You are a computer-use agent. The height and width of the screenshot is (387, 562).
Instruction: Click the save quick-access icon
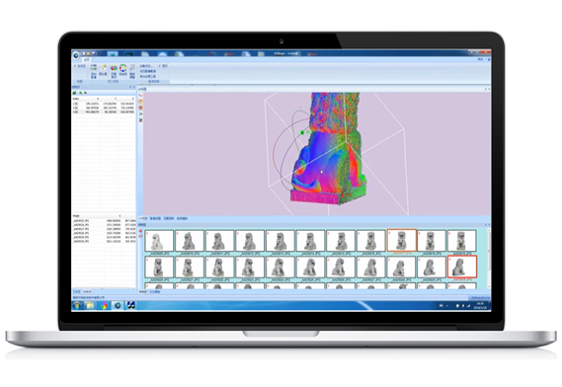point(93,53)
